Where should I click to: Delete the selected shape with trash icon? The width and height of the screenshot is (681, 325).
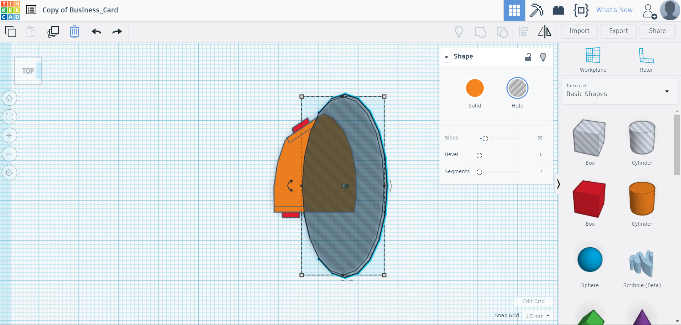click(x=74, y=32)
